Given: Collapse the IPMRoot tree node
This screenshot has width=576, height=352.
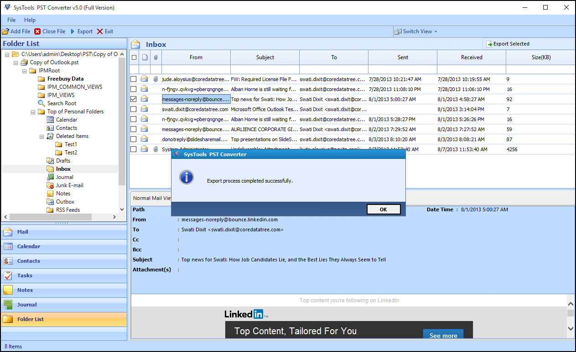Looking at the screenshot, I should tap(24, 71).
